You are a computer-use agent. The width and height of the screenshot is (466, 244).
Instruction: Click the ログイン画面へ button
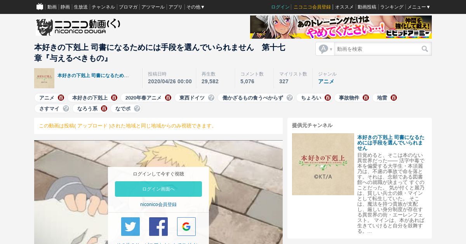point(158,189)
